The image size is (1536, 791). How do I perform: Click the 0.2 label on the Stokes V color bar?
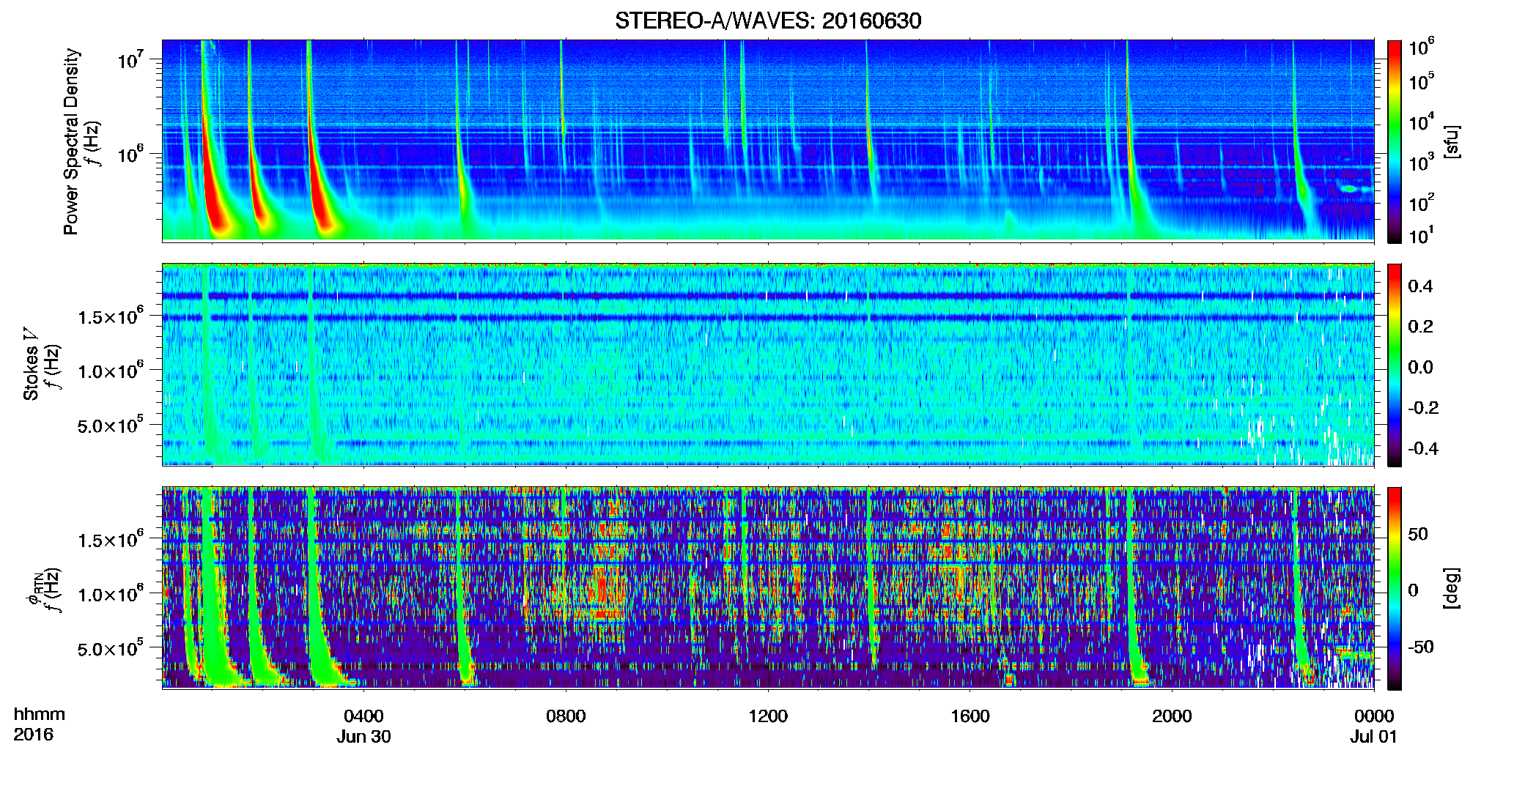point(1420,326)
